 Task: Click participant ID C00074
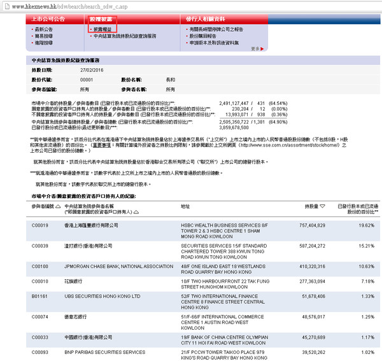(39, 317)
